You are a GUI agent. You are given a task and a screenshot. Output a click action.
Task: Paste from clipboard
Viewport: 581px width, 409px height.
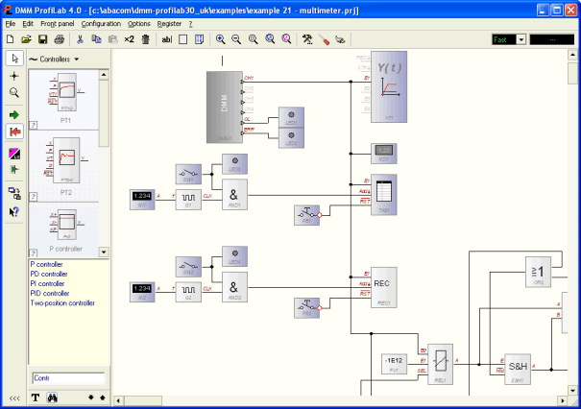point(112,39)
